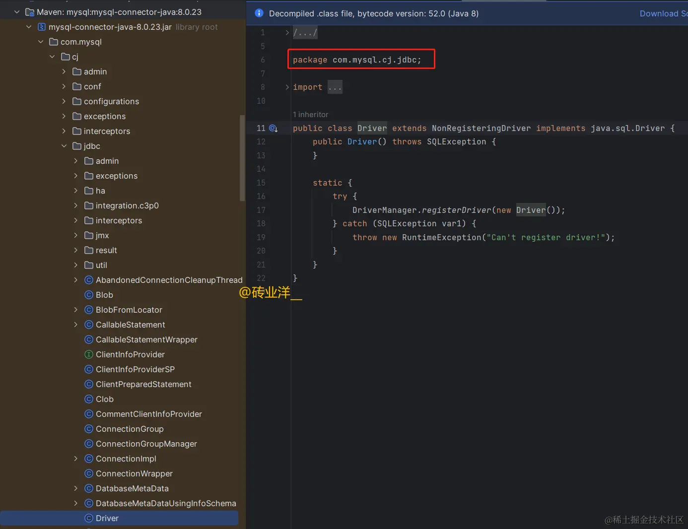
Task: Click the jmx folder icon
Action: pos(89,235)
